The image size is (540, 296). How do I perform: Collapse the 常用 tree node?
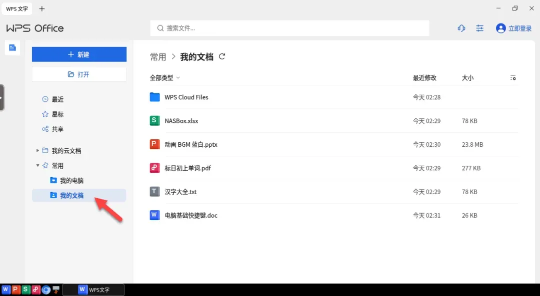point(37,166)
